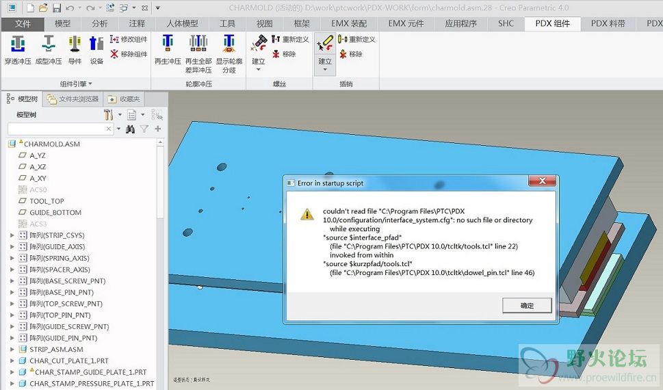Switch to the PDX 料带 ribbon tab
The width and height of the screenshot is (663, 390).
[x=608, y=24]
